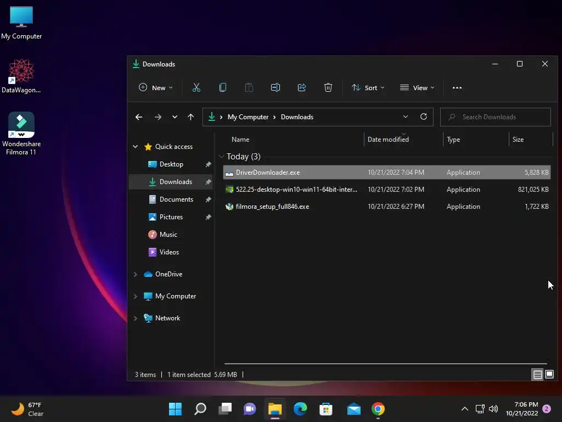Refresh the Downloads folder
Screen dimensions: 562x422
click(424, 116)
